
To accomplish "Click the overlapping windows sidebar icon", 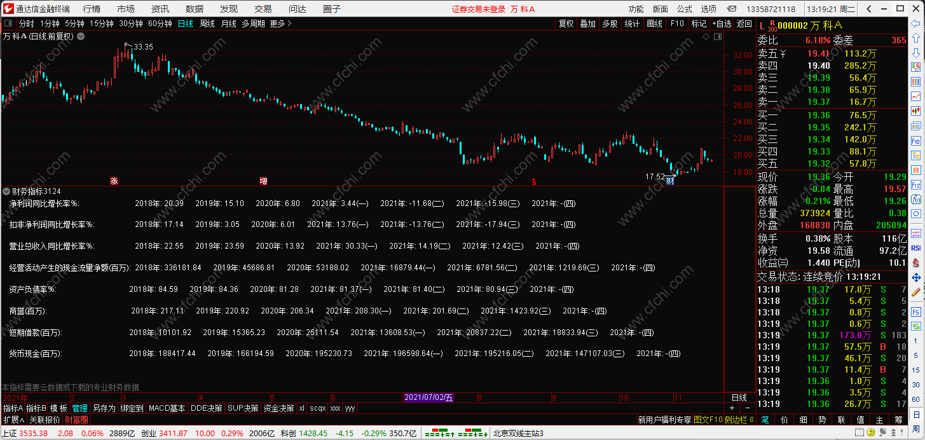I will 916,126.
